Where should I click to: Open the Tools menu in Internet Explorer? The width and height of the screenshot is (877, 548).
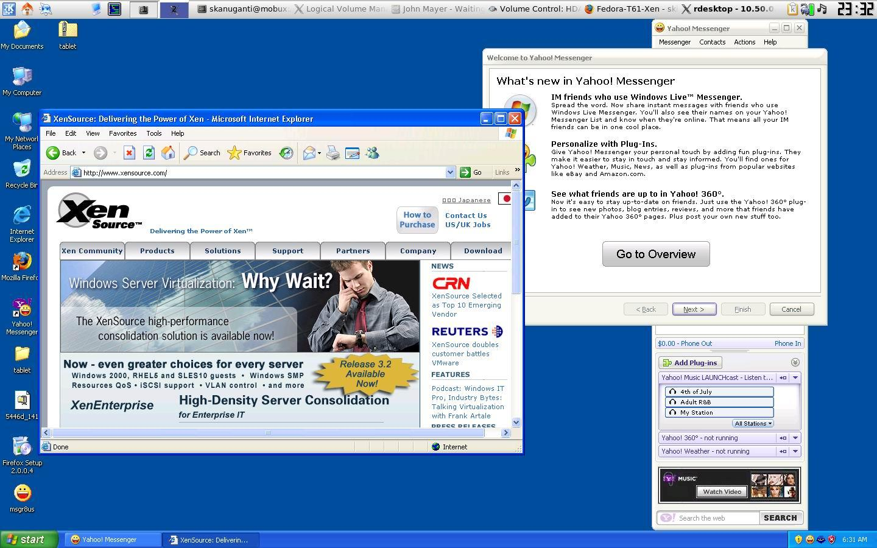point(153,133)
